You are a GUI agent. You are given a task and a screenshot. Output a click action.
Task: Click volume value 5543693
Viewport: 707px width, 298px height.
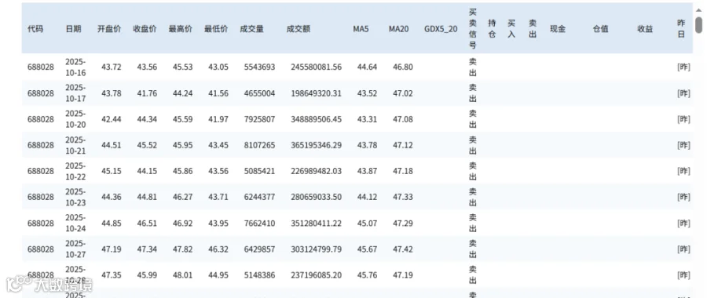[x=259, y=67]
